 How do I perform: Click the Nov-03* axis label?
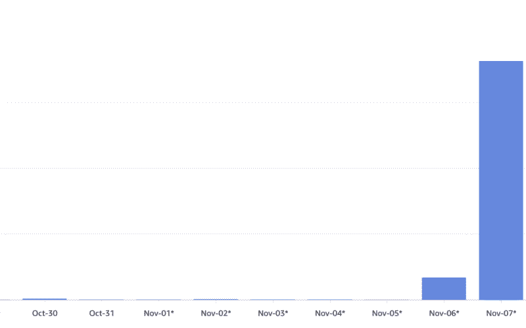point(273,314)
